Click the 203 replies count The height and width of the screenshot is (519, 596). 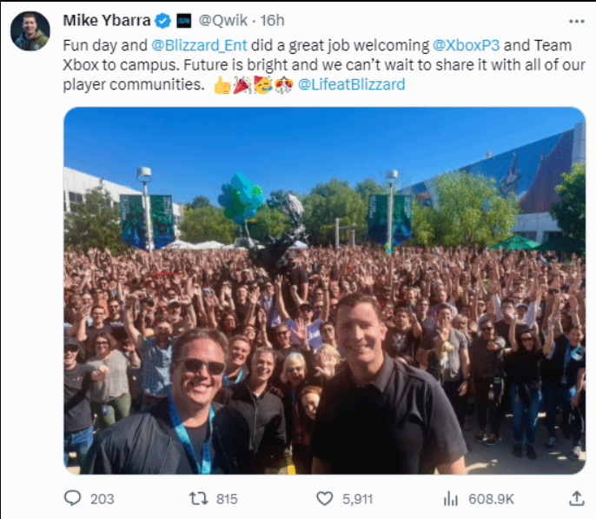coord(102,499)
